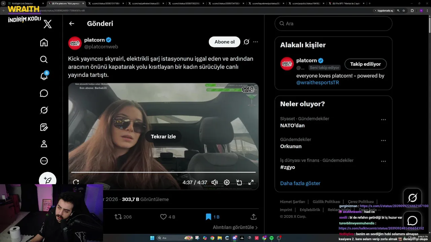Image resolution: width=431 pixels, height=242 pixels.
Task: Open the browser tab search dropdown
Action: coord(3,3)
